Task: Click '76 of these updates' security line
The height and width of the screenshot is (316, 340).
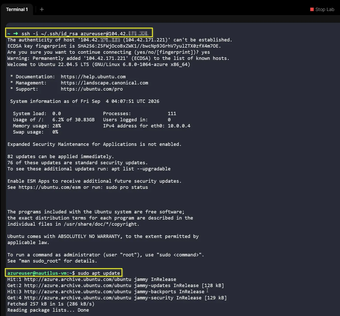Action: [x=78, y=163]
